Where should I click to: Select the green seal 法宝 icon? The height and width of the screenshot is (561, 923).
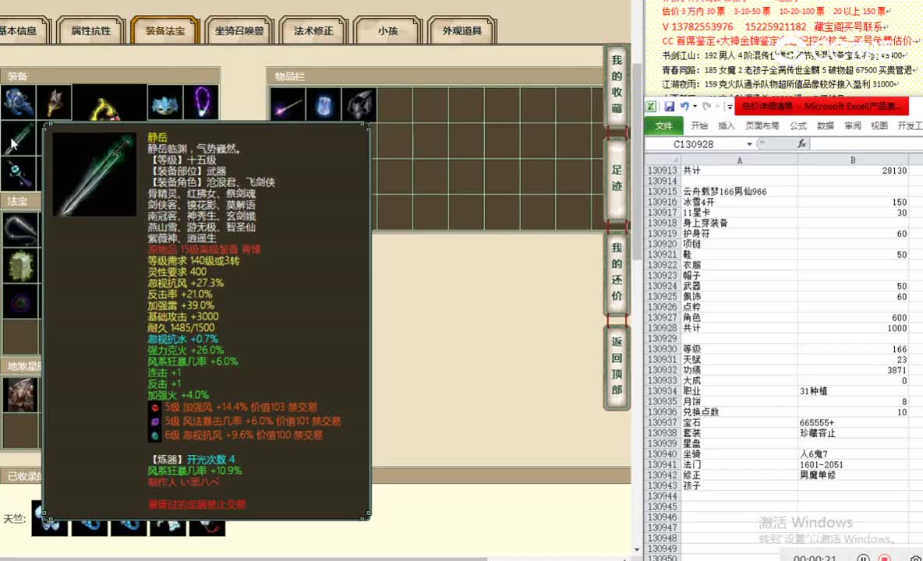[x=20, y=265]
